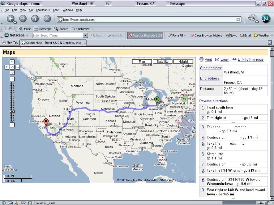274x205 pixels.
Task: Open the sidebar toggle left of Home
Action: click(11, 29)
